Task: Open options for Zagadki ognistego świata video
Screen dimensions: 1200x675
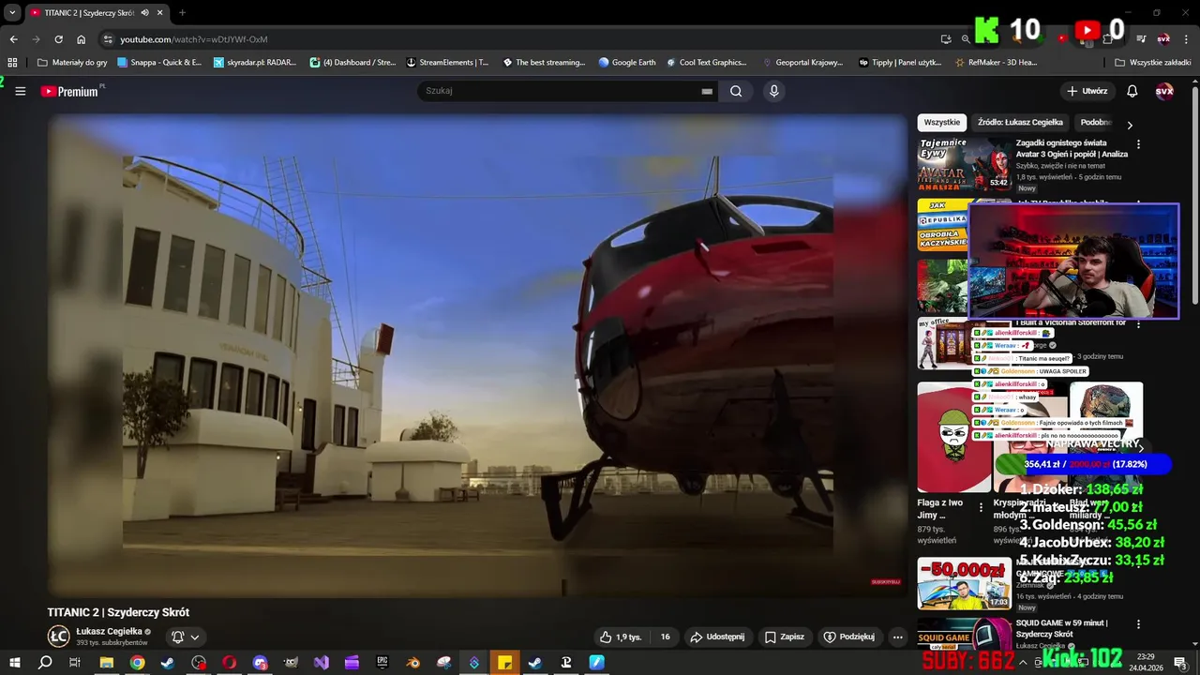Action: click(1138, 144)
